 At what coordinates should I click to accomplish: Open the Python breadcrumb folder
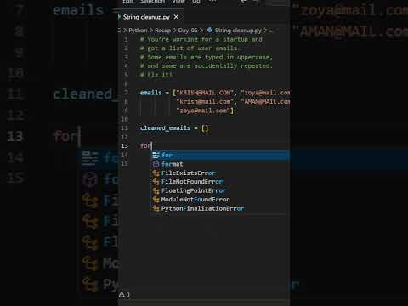(x=138, y=31)
